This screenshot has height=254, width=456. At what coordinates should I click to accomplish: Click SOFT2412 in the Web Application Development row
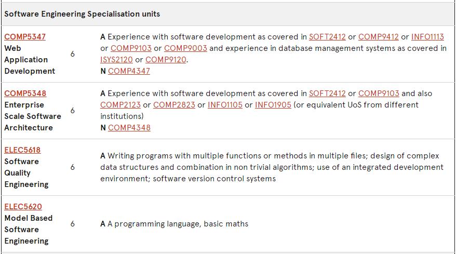tap(327, 37)
